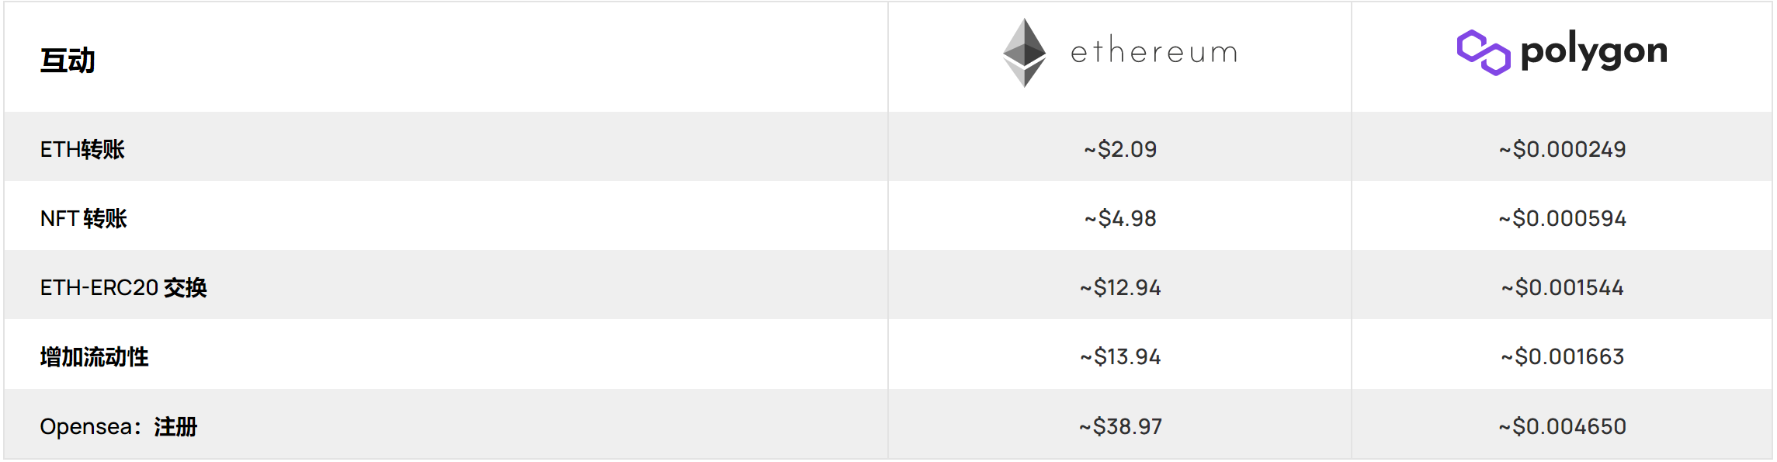
Task: Click the Ethereum ~$4.98 fee cell
Action: point(1120,218)
